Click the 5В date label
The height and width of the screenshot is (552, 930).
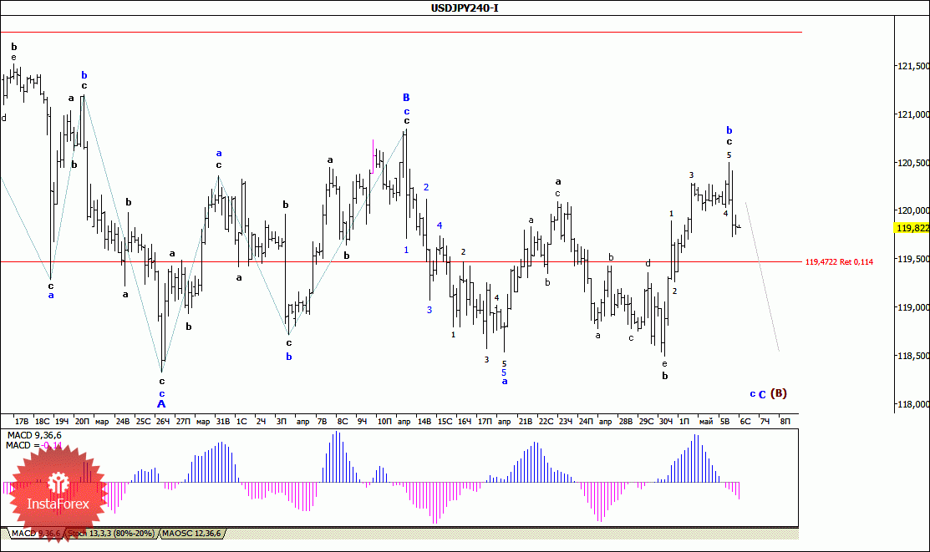tap(724, 422)
